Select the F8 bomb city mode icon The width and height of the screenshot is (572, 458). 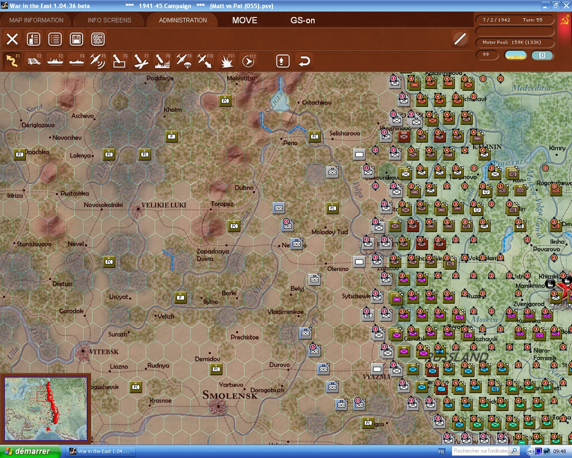click(x=162, y=61)
